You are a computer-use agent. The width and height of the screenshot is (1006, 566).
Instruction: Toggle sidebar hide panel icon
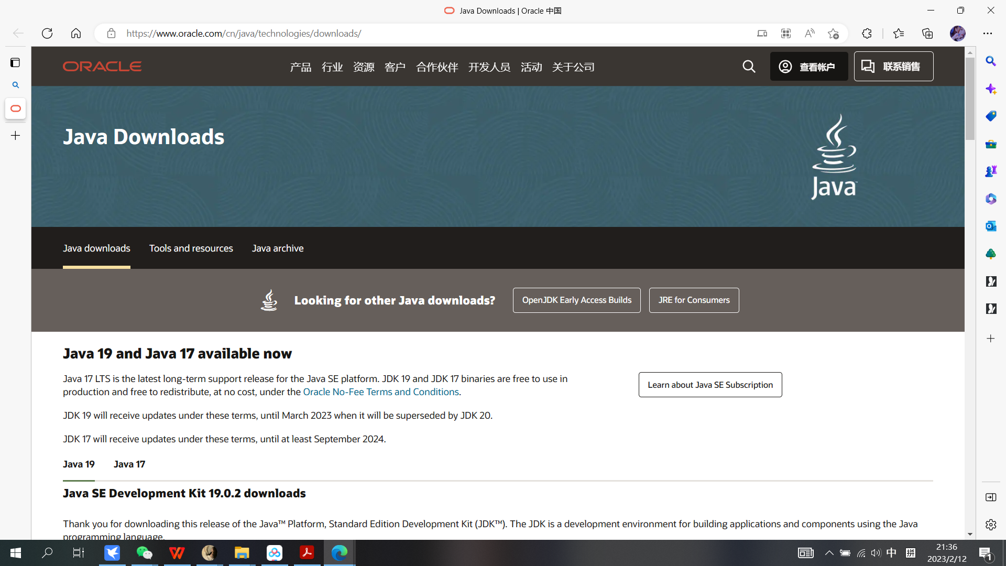pyautogui.click(x=991, y=497)
